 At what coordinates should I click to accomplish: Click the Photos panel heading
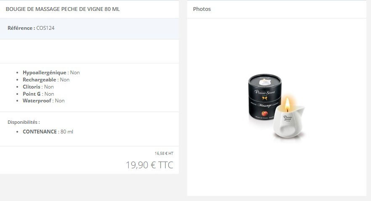click(202, 9)
